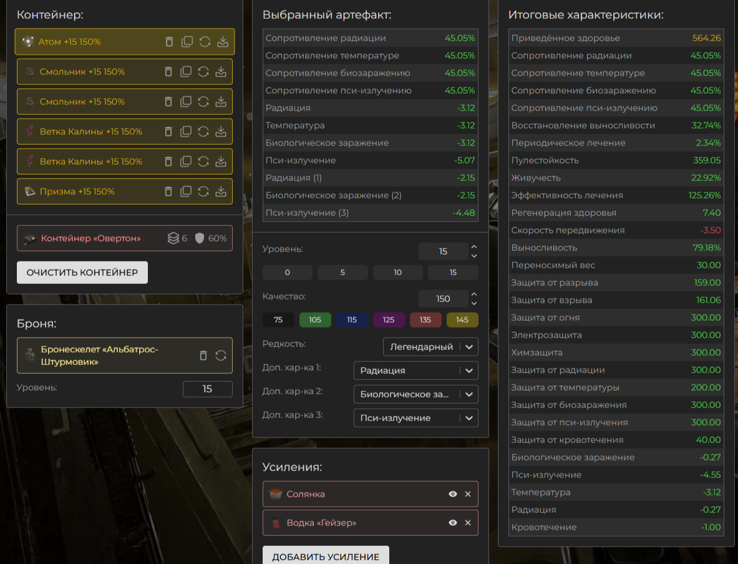Click ДОБАВИТЬ УСИЛЕНИЕ button

(x=326, y=555)
